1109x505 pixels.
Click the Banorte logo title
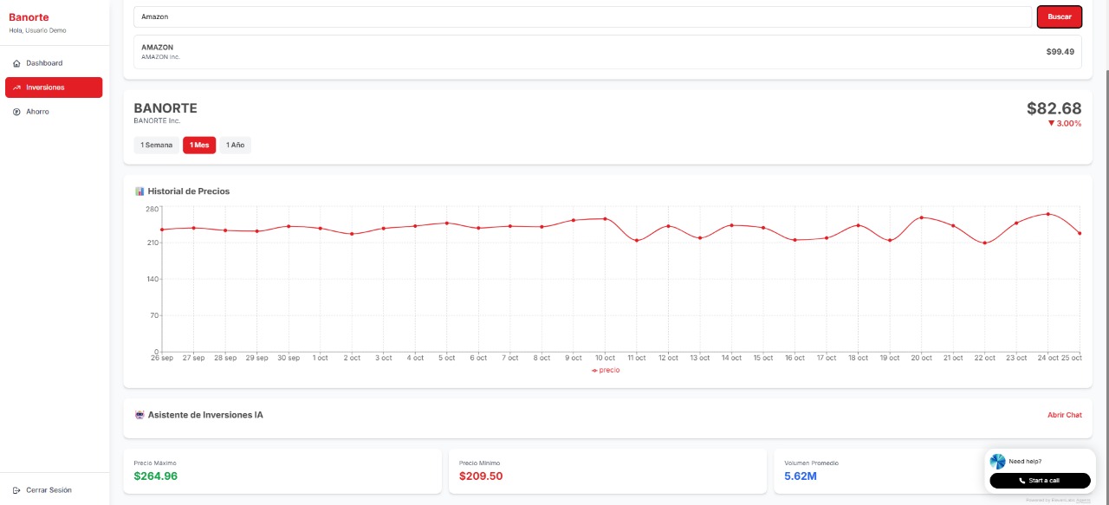point(29,17)
